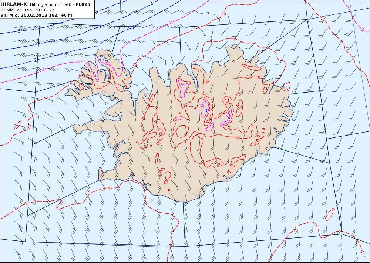Click the HIRLAM-K model title

[x=14, y=4]
